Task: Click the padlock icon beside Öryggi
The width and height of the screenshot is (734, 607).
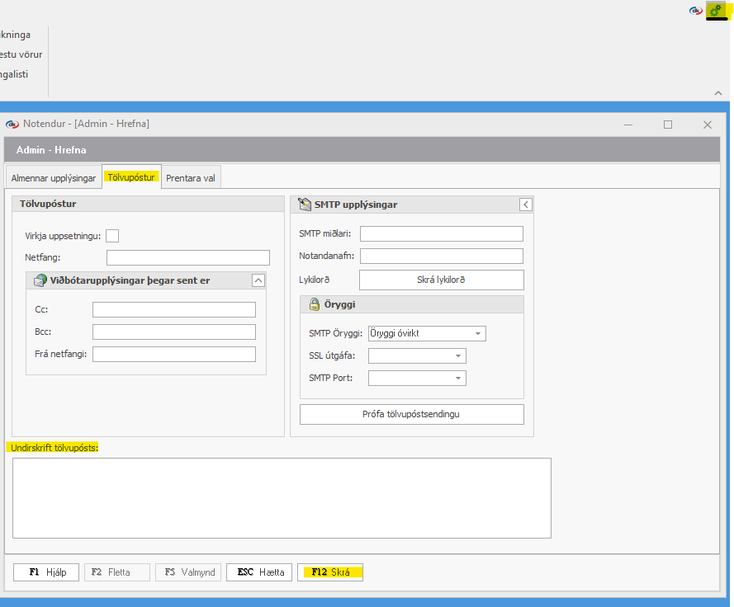Action: (x=314, y=304)
